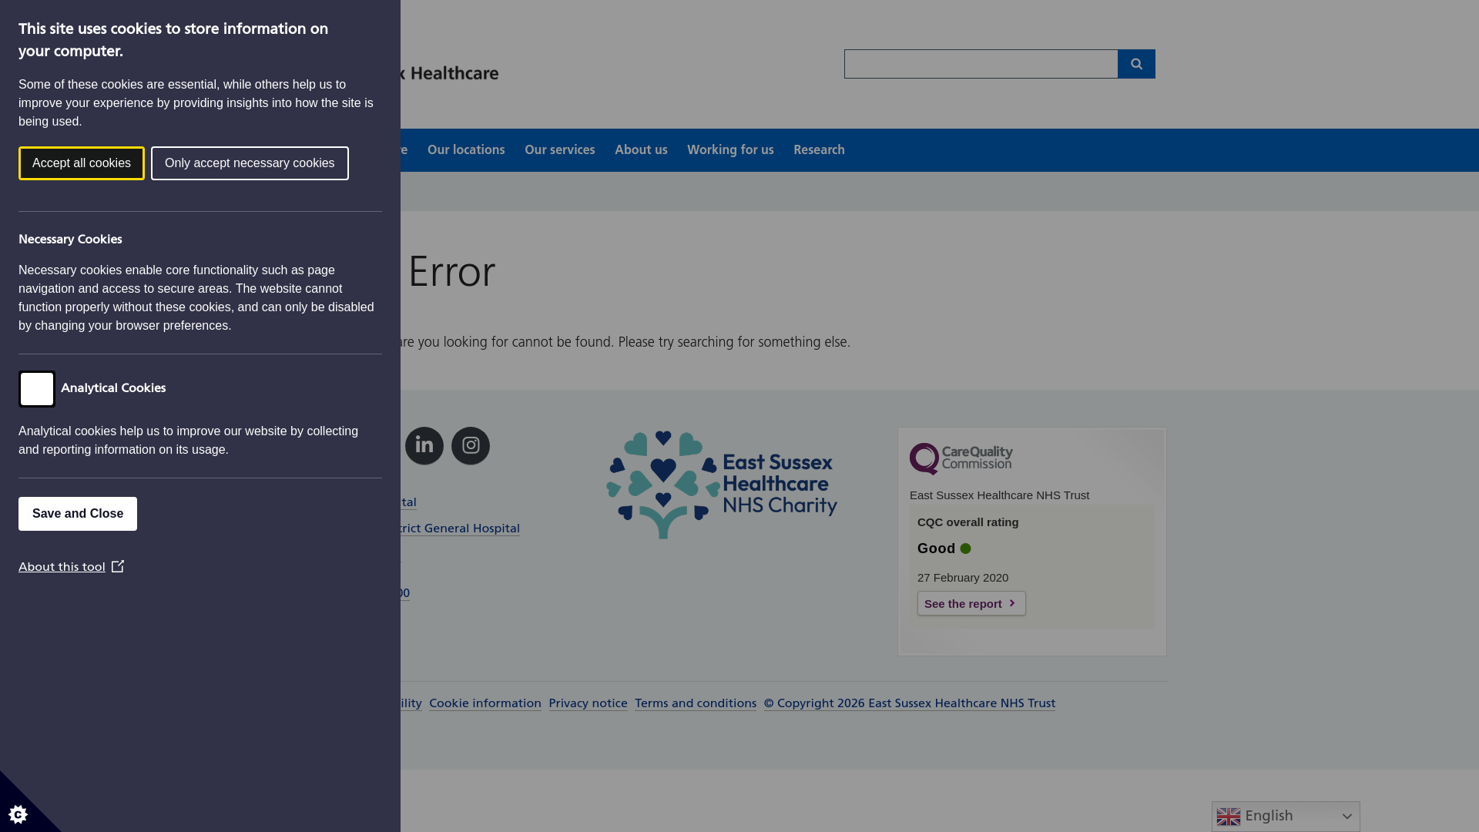Click the East Sussex Healthcare NHS Trust text
1479x832 pixels.
(x=999, y=495)
